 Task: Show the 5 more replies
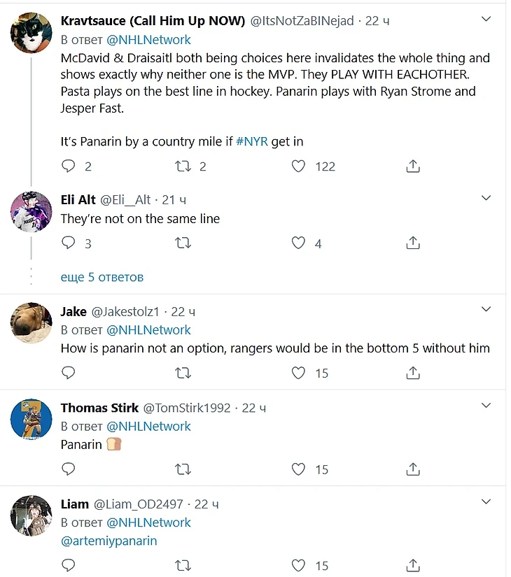coord(102,277)
